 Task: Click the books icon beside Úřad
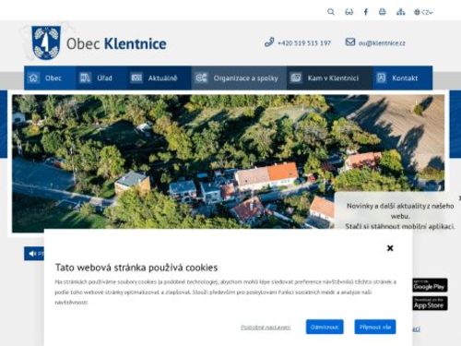click(x=85, y=78)
